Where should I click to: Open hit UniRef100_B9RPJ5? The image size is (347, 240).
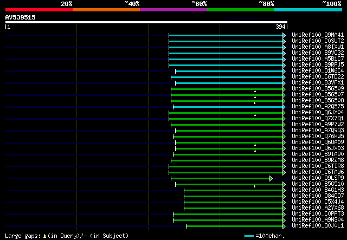tap(318, 65)
